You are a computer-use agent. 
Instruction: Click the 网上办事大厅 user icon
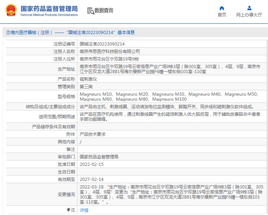pyautogui.click(x=249, y=8)
